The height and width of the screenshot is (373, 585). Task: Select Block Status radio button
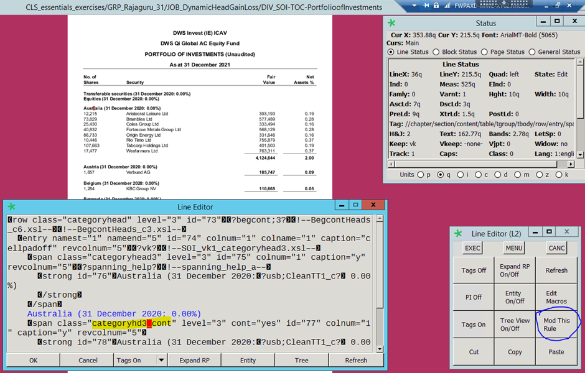436,52
